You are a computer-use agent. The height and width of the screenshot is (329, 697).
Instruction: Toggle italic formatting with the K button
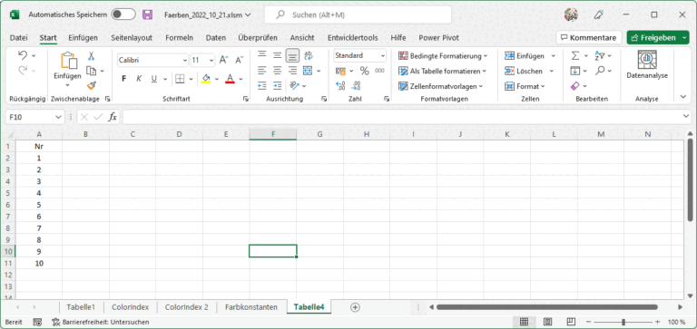point(139,79)
